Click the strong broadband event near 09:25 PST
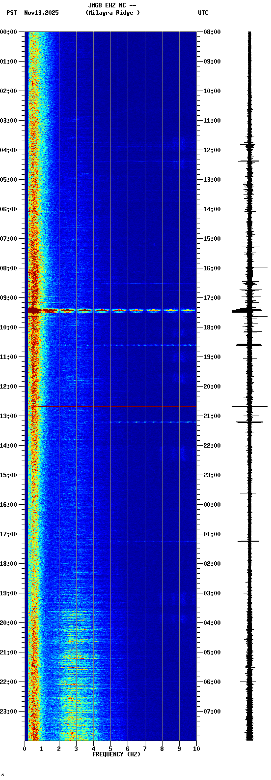The image size is (271, 780). 111,310
